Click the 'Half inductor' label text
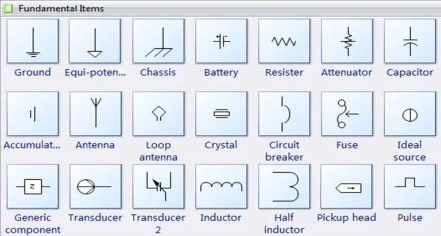441x236 pixels. [284, 224]
